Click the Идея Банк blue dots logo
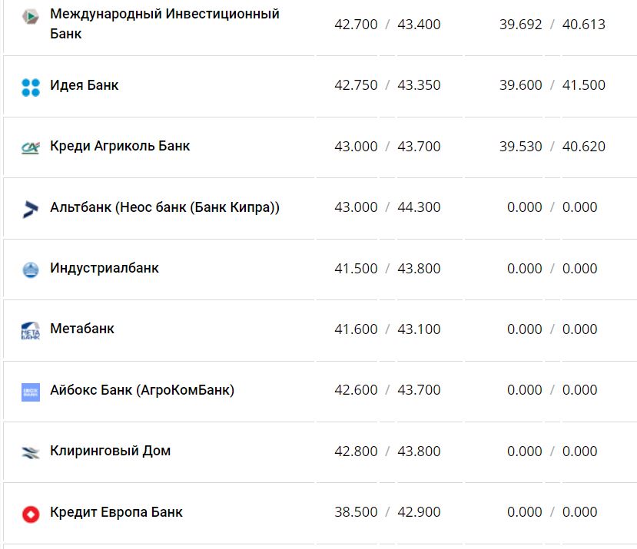637x549 pixels. coord(30,87)
